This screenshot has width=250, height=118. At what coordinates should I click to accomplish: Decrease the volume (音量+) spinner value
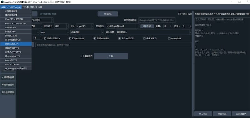171,27
